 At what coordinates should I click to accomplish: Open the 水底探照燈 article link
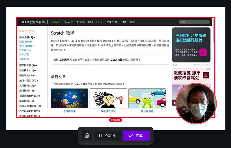pyautogui.click(x=69, y=111)
